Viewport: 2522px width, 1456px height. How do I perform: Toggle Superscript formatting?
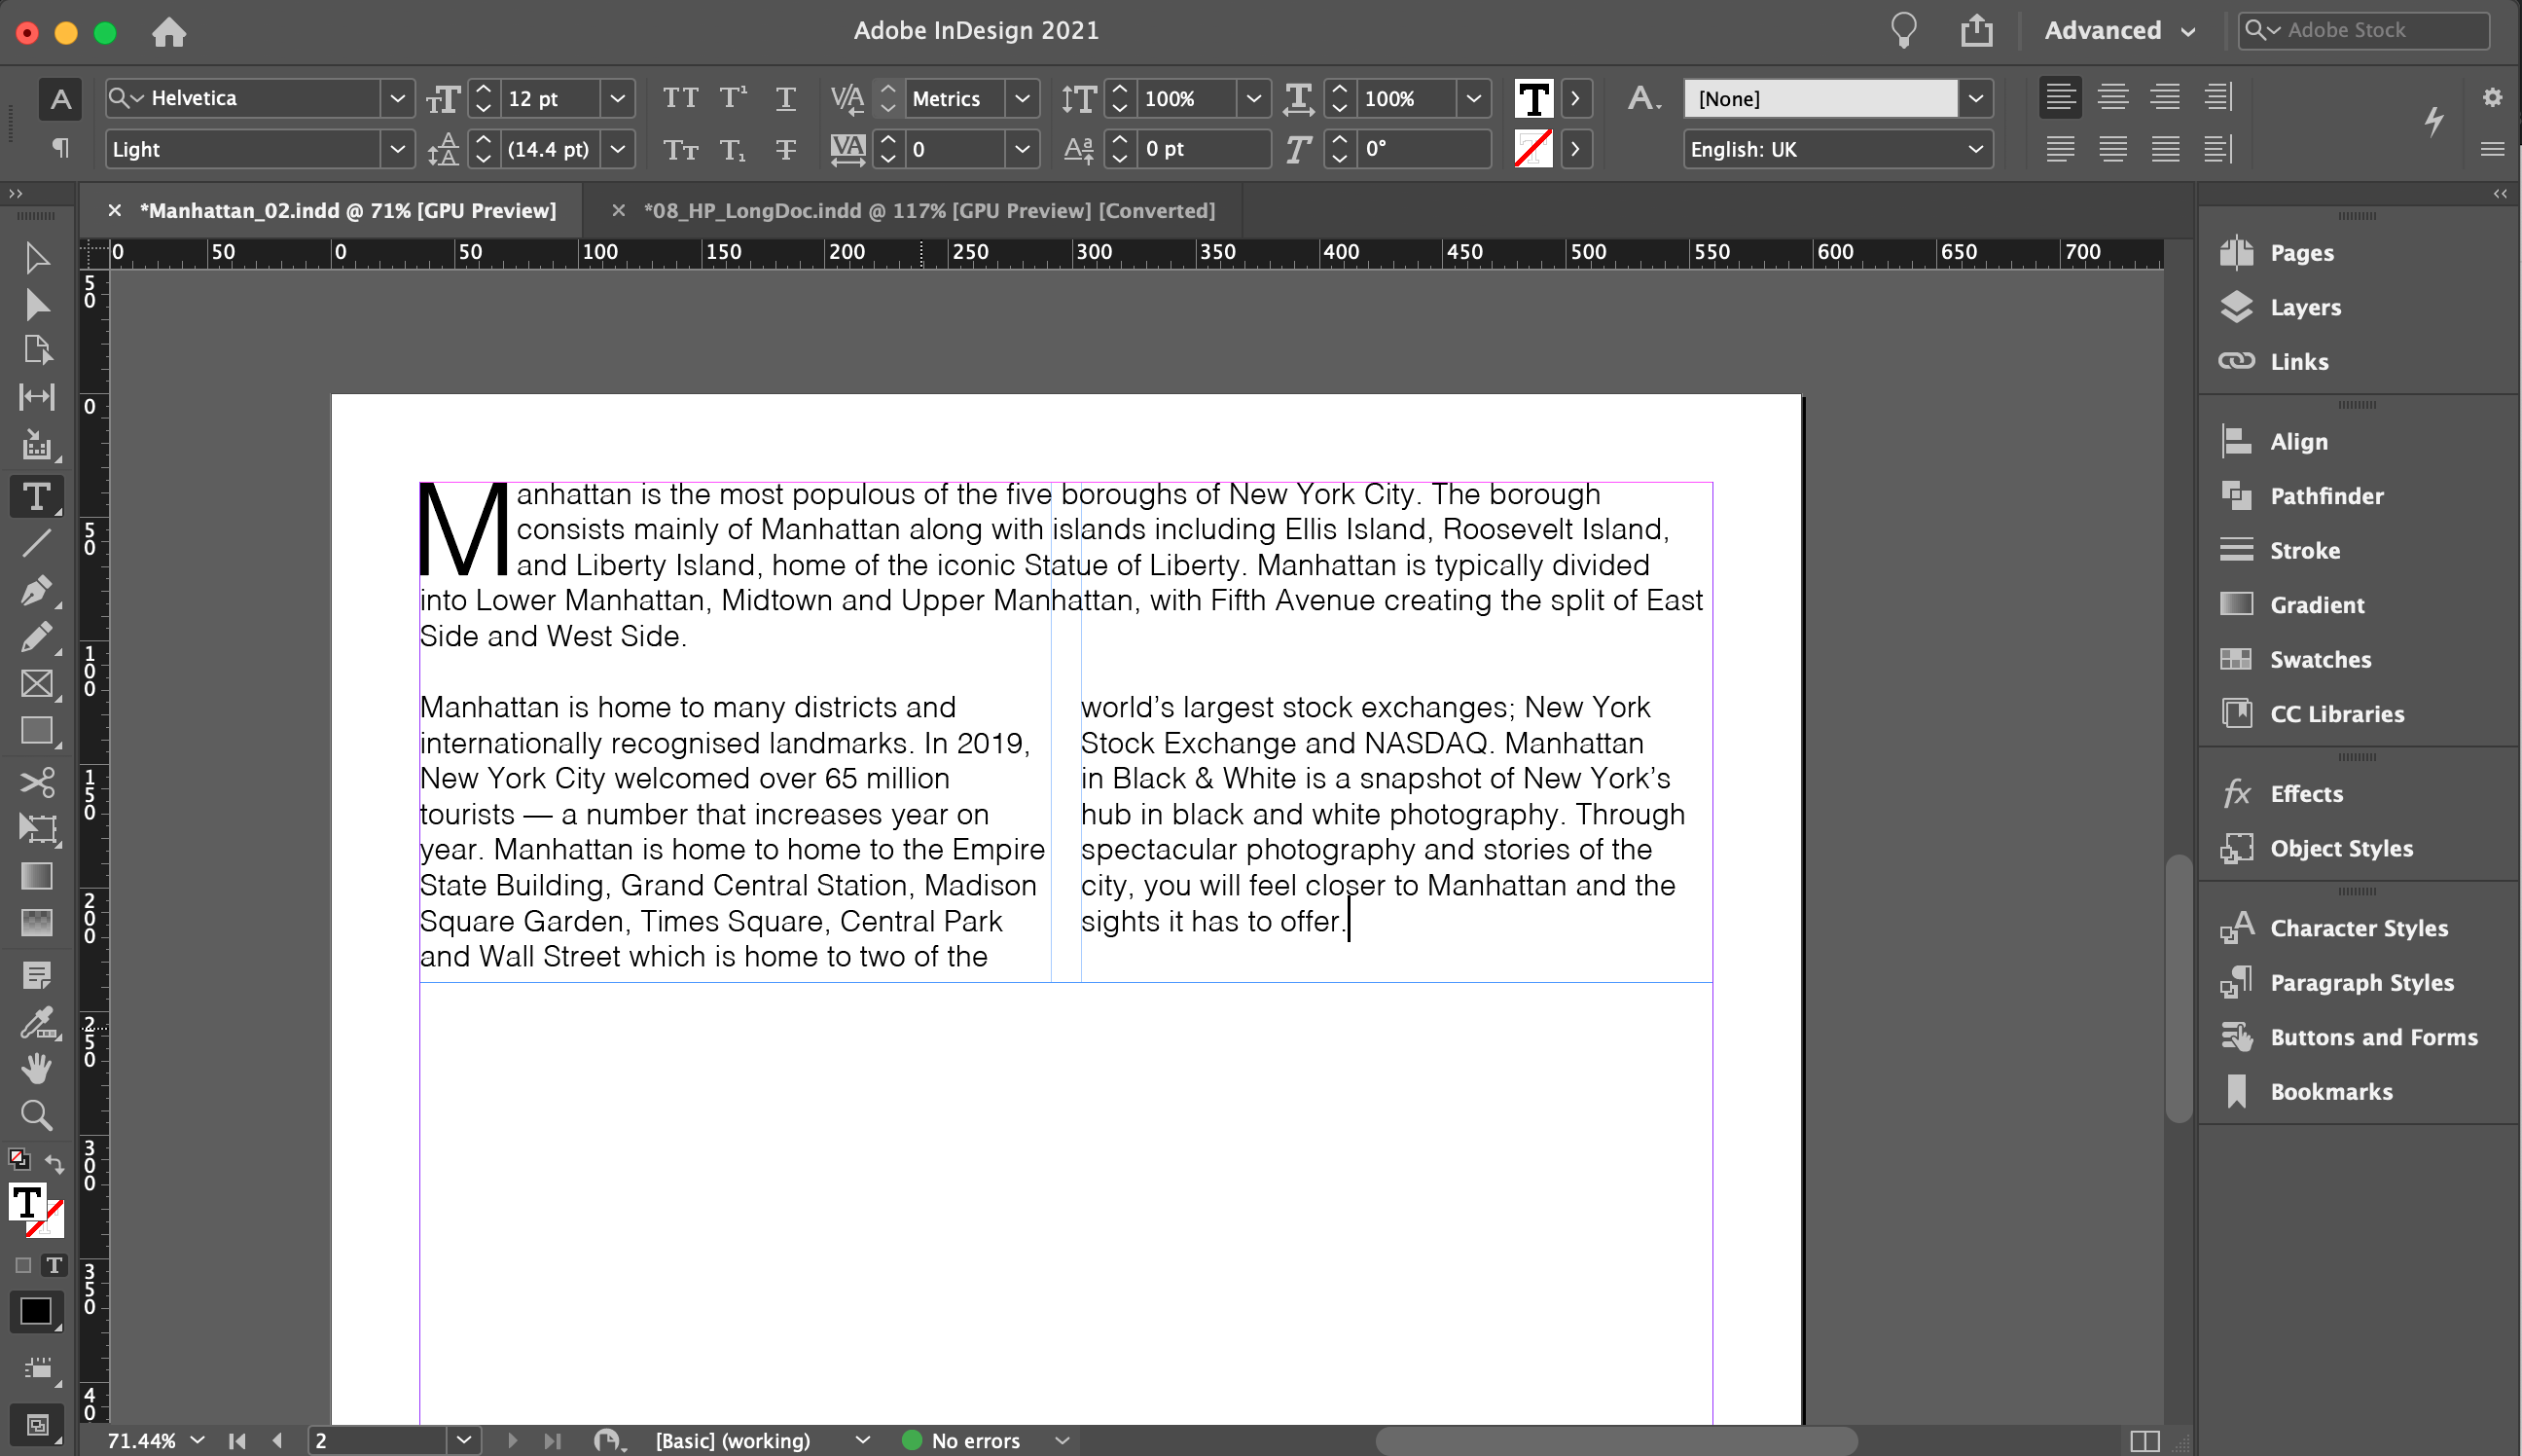(x=735, y=98)
